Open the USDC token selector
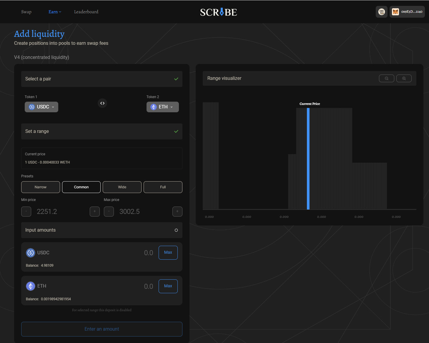 point(41,107)
